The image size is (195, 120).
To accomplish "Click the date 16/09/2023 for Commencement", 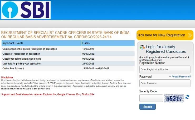I will pos(88,49).
